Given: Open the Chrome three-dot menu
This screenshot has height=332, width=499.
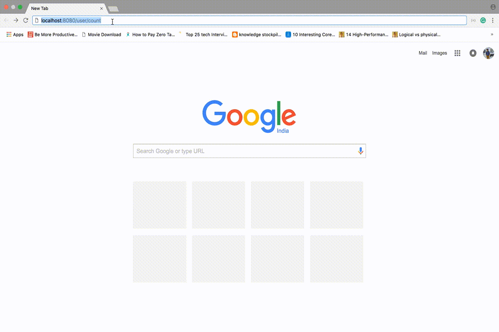Looking at the screenshot, I should coord(493,20).
